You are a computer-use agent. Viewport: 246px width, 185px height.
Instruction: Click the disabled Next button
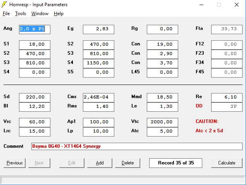(x=39, y=163)
